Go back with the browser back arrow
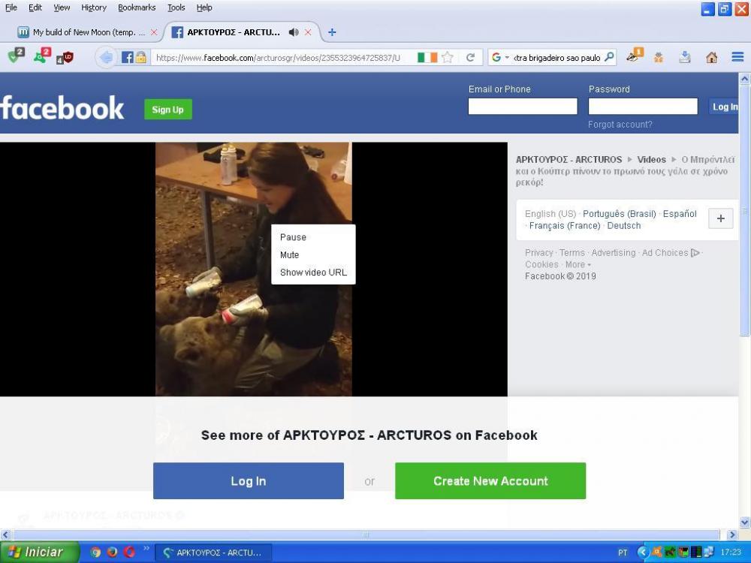751x563 pixels. [x=106, y=58]
